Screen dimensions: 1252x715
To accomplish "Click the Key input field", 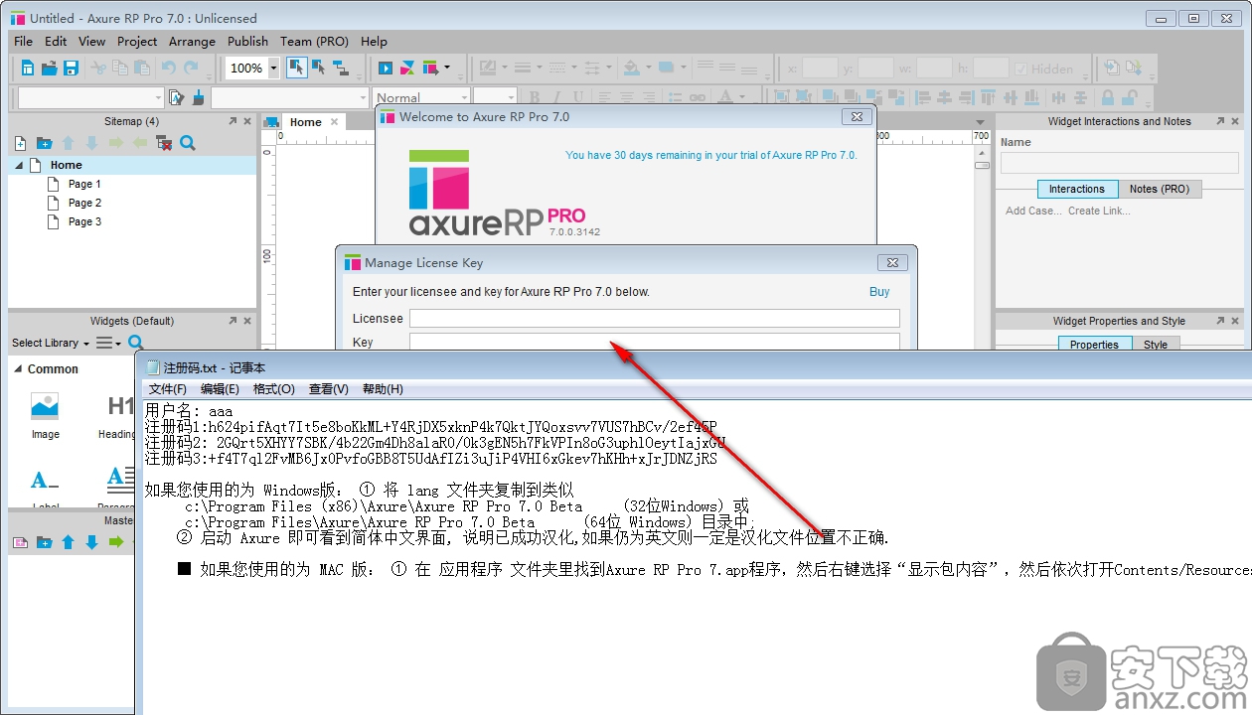I will click(655, 342).
